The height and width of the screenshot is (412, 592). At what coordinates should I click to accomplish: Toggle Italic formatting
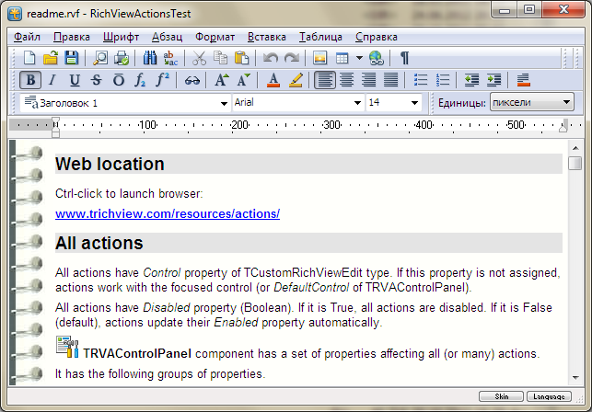pos(52,80)
